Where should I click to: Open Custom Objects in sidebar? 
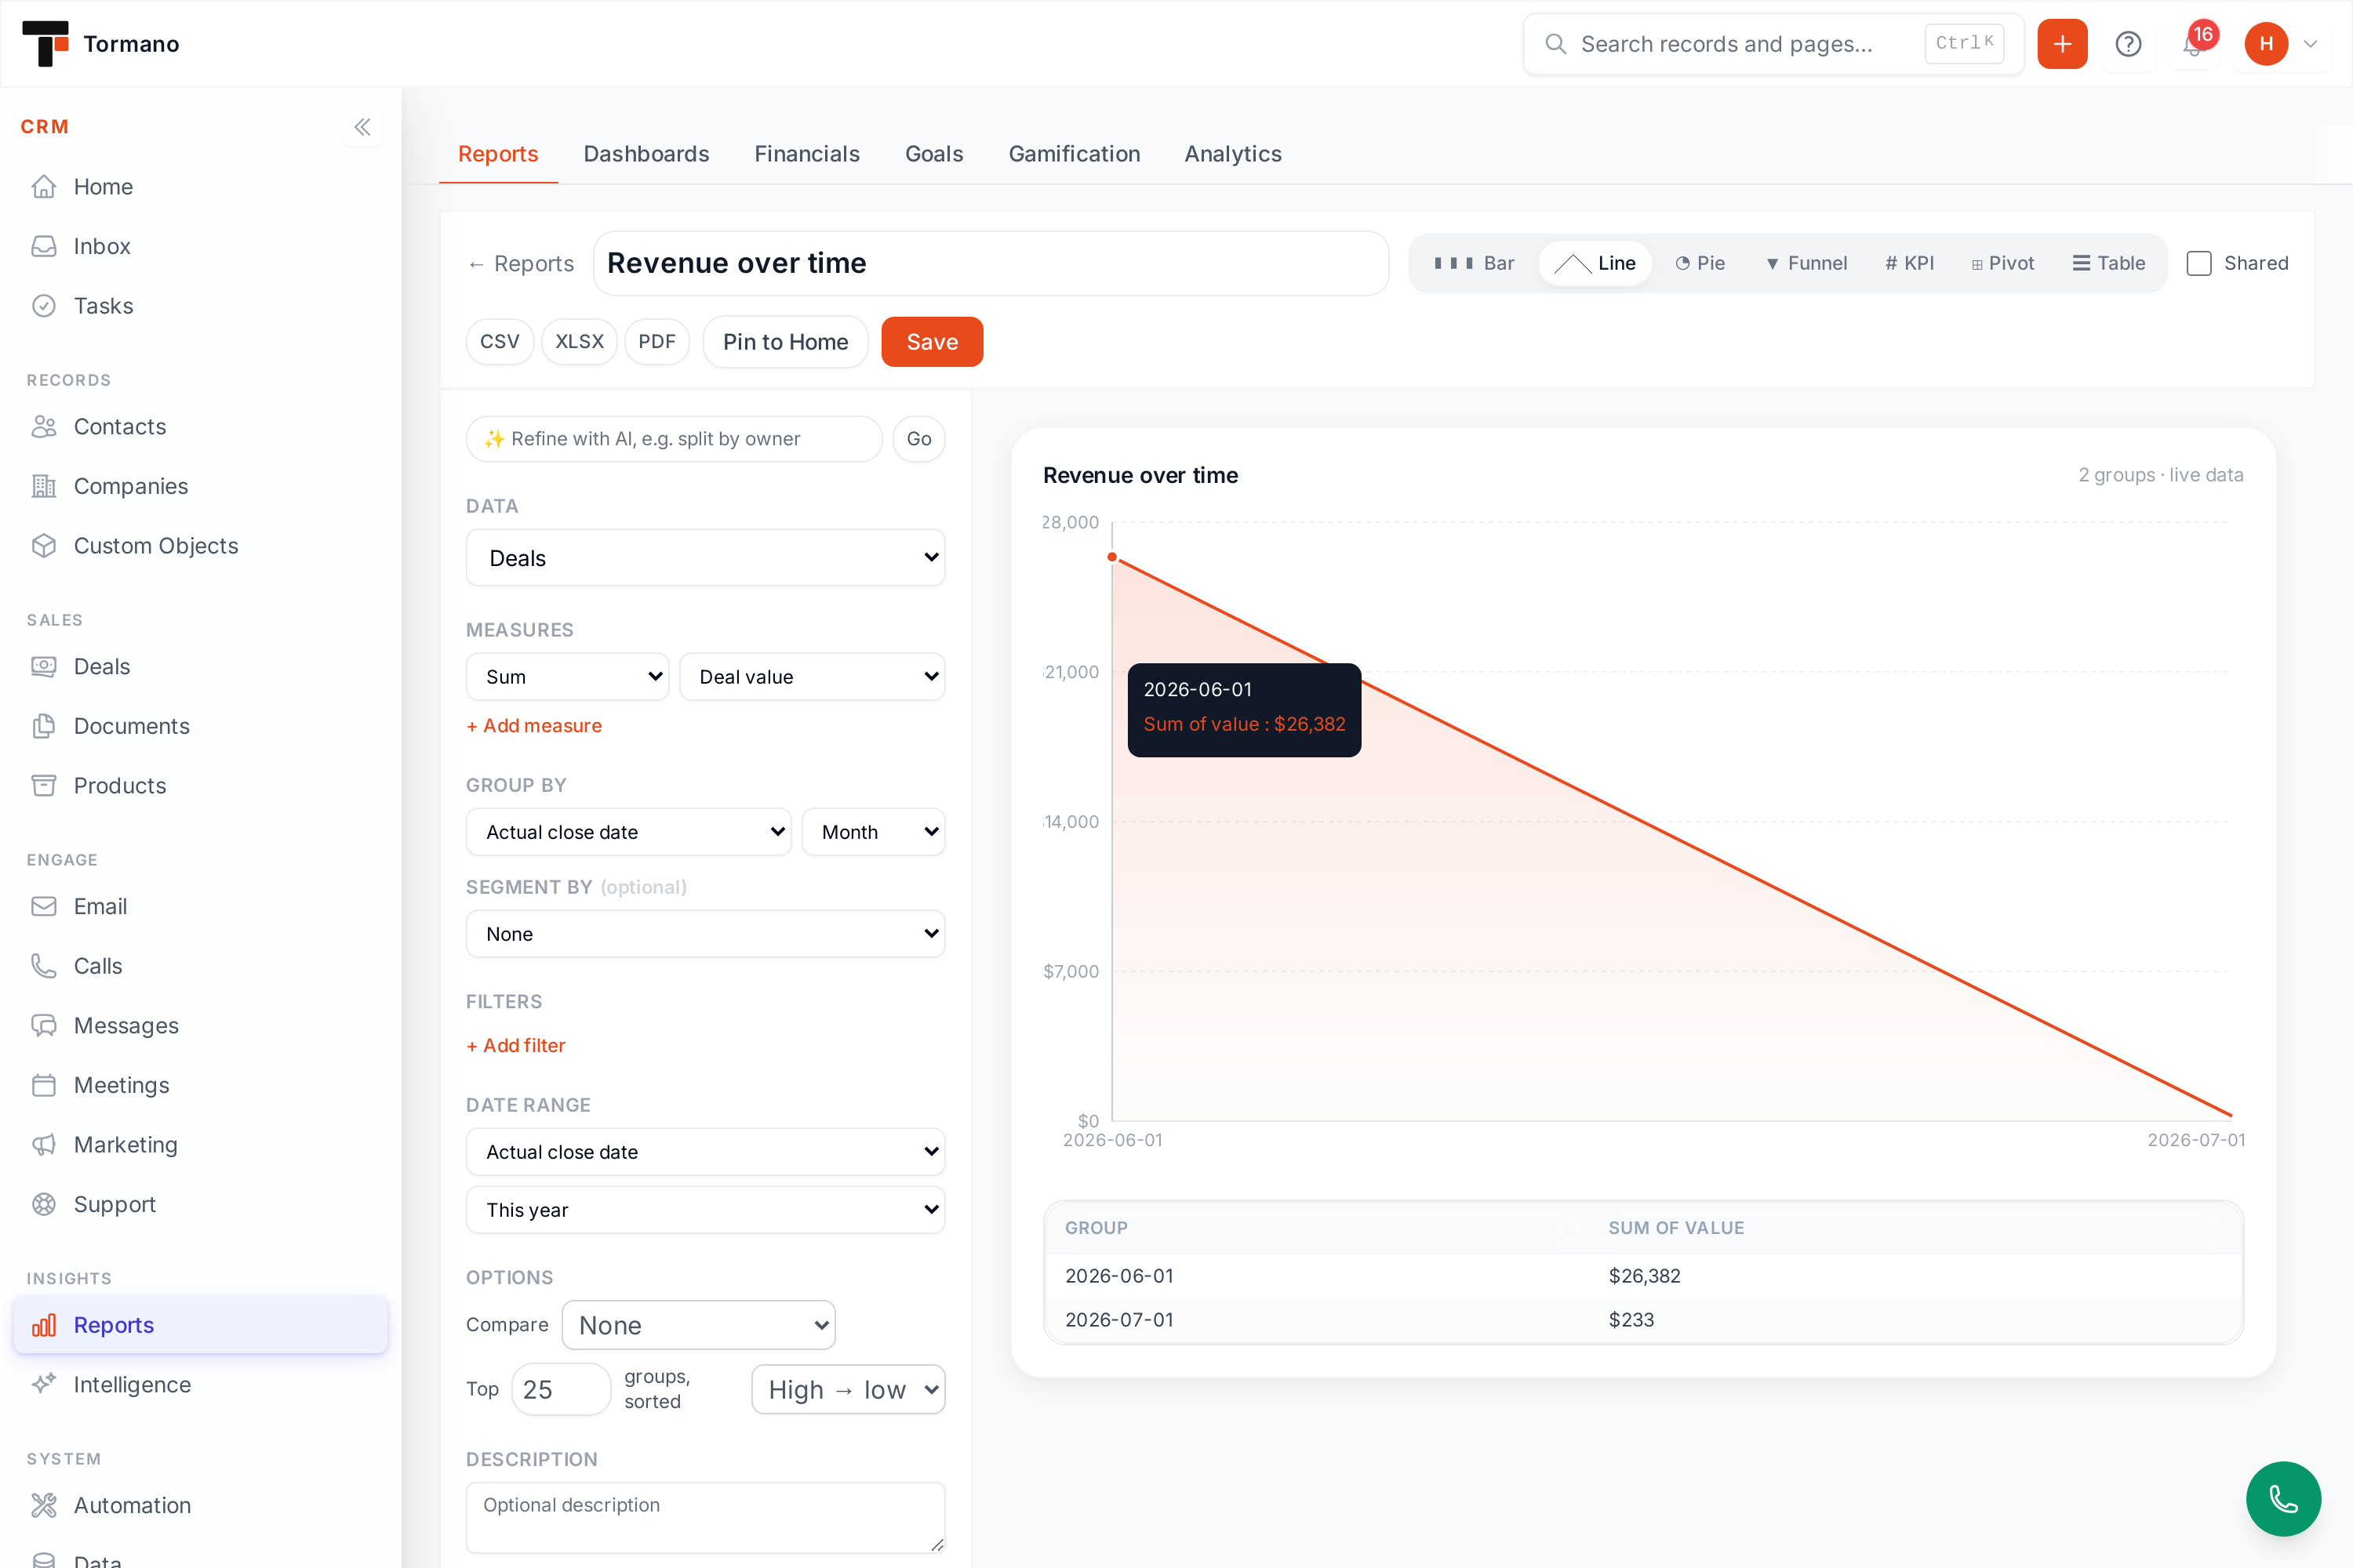[200, 546]
